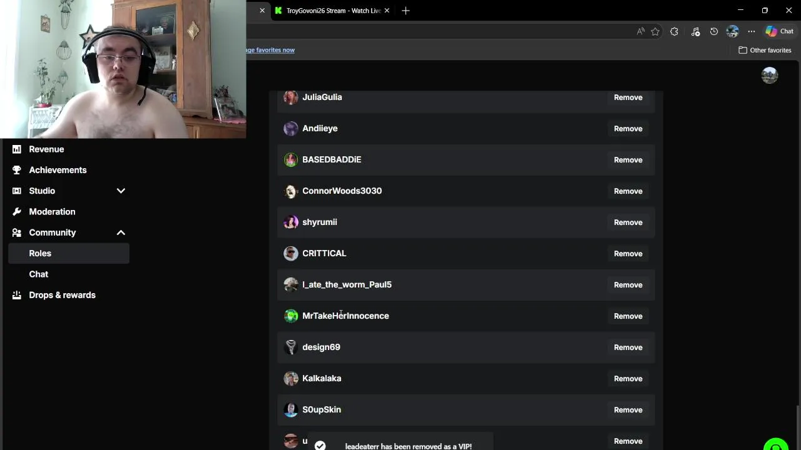801x450 pixels.
Task: Remove Andiieye as VIP
Action: [x=628, y=129]
